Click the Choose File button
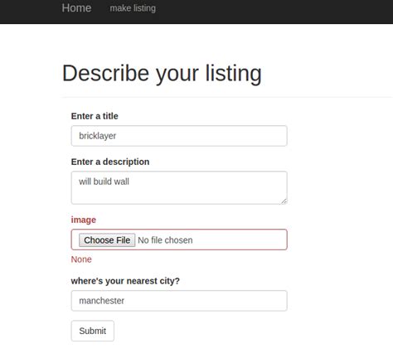The width and height of the screenshot is (393, 363). (x=107, y=240)
